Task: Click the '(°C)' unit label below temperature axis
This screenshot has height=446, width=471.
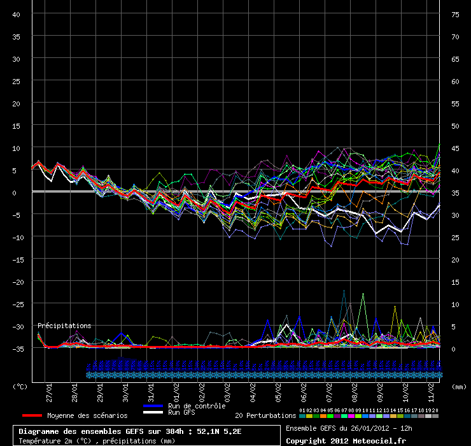Action: click(x=20, y=387)
